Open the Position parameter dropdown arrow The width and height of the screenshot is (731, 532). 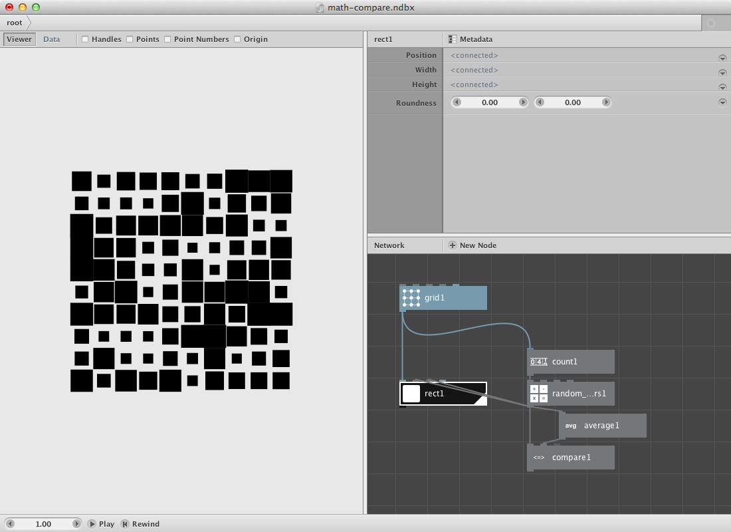[722, 57]
